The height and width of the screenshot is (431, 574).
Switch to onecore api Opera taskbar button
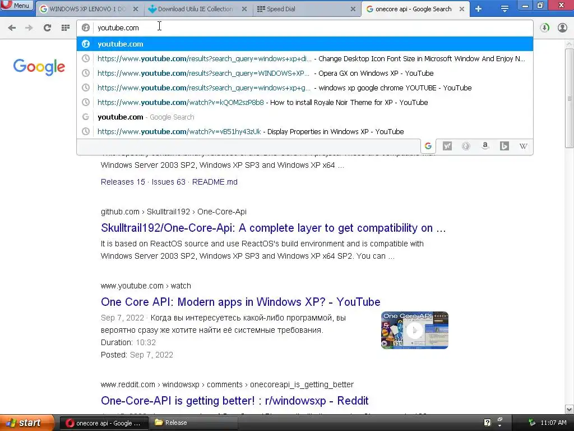click(x=104, y=423)
